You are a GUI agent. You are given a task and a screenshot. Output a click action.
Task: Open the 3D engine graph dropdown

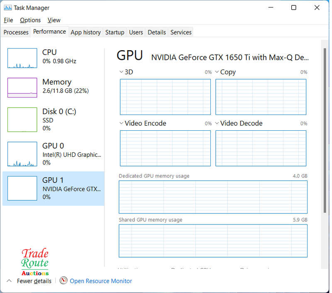point(121,72)
